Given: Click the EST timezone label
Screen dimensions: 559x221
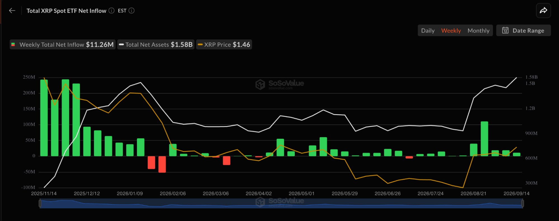Looking at the screenshot, I should pyautogui.click(x=122, y=11).
